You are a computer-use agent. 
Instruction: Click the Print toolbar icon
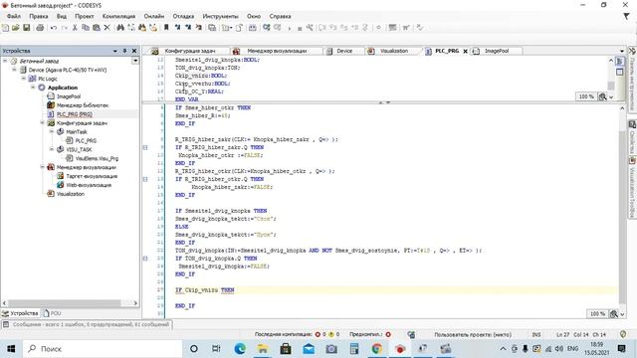click(x=40, y=28)
